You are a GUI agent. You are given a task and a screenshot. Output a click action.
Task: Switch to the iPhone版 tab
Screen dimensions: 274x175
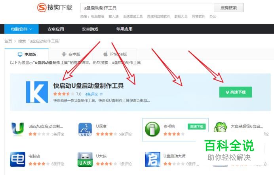click(x=115, y=55)
